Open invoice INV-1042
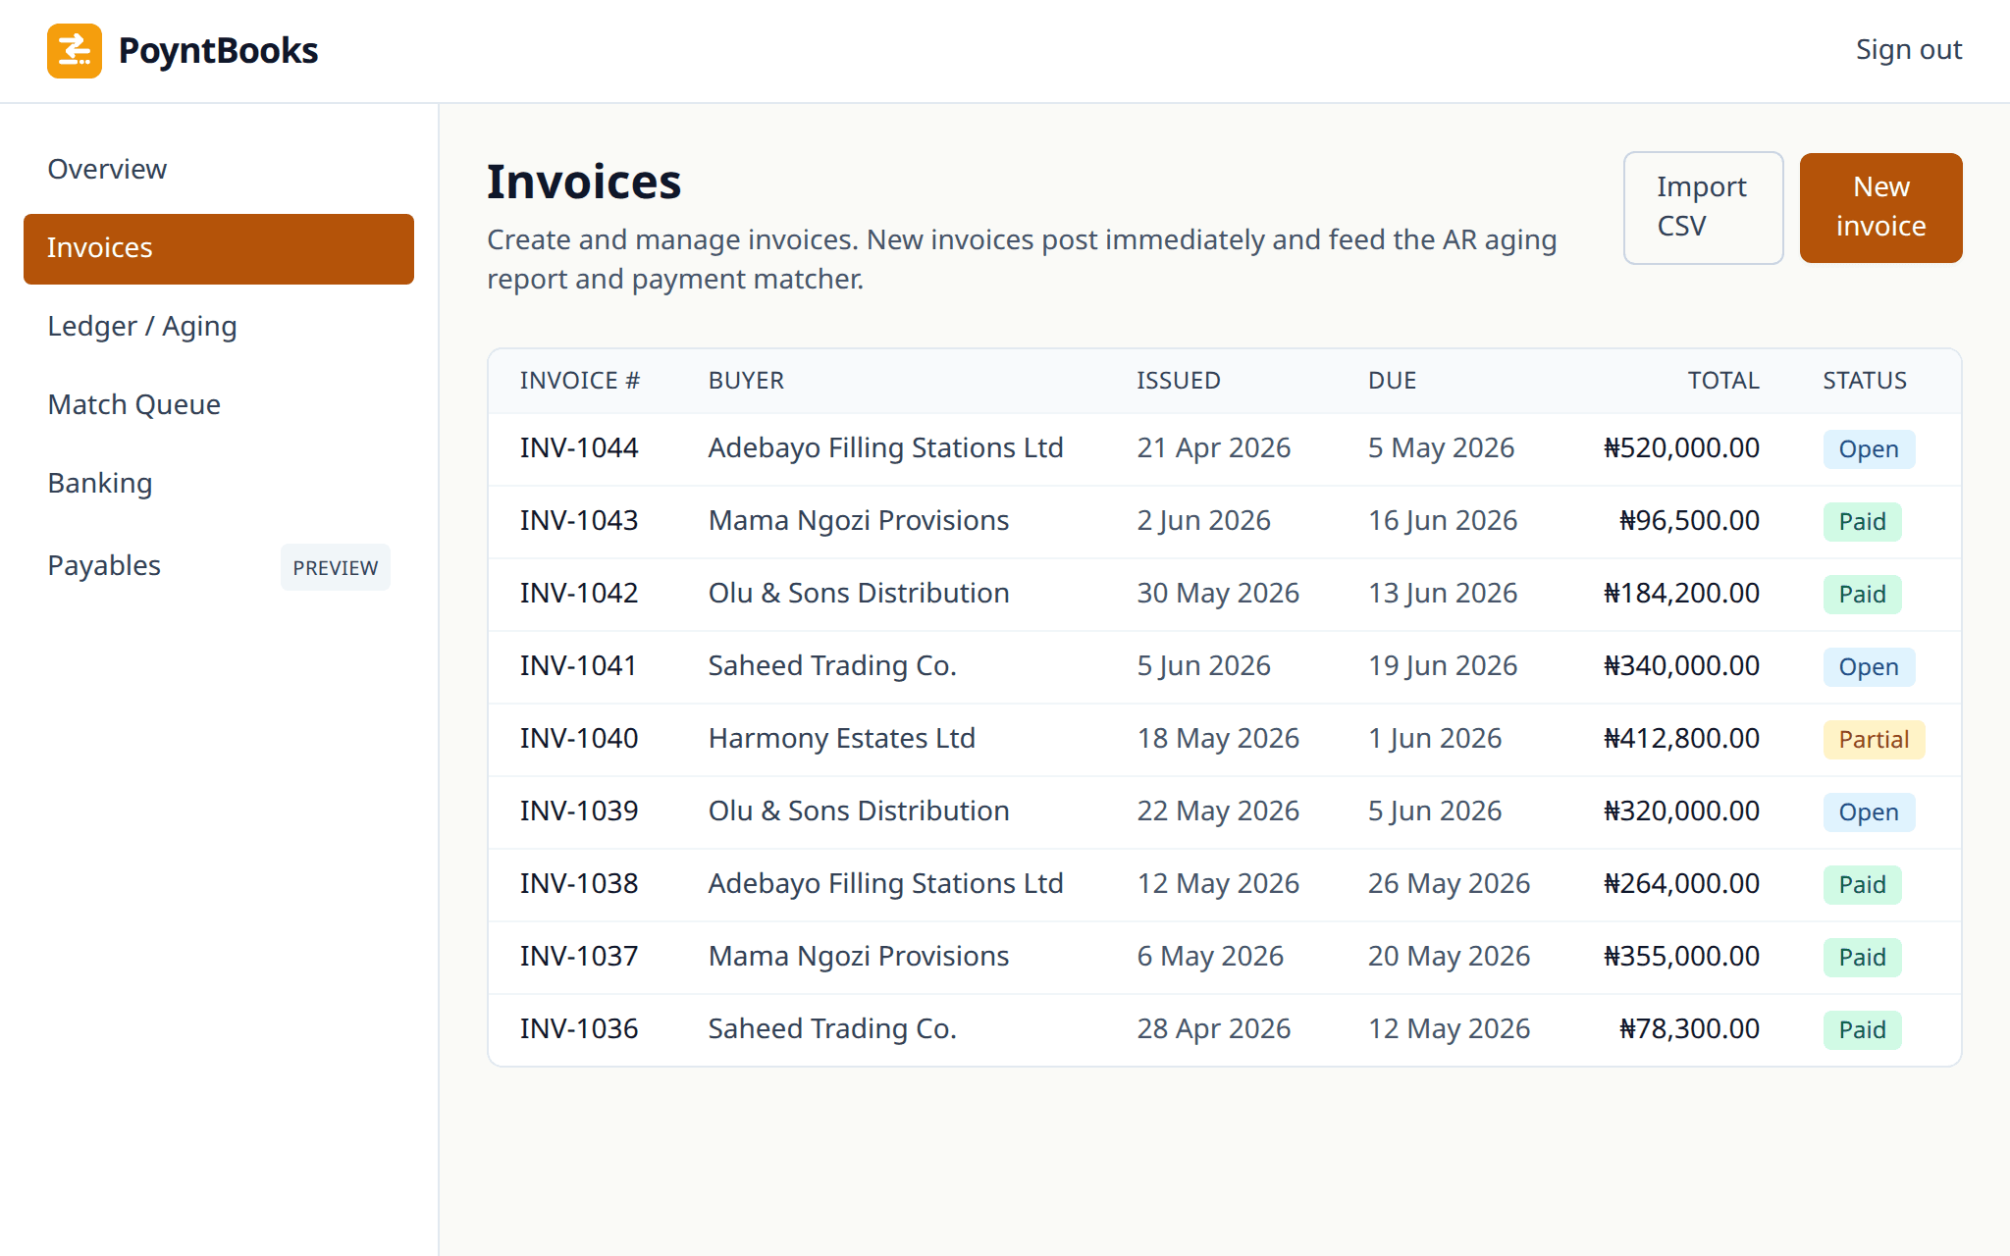This screenshot has width=2010, height=1256. coord(579,594)
